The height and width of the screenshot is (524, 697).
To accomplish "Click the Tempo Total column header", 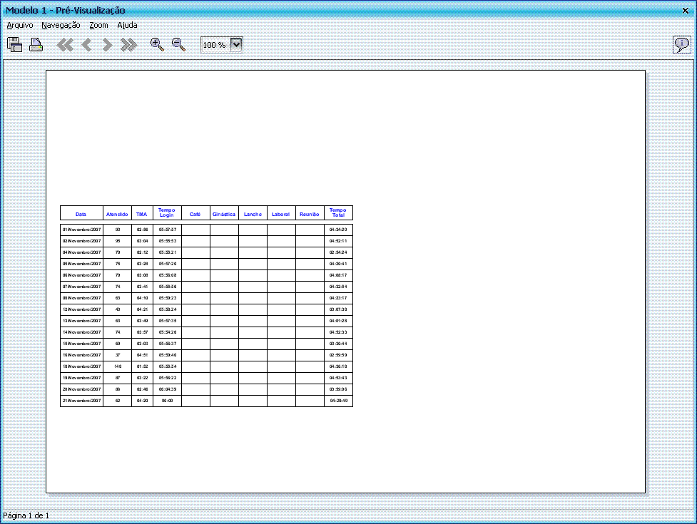I will [338, 213].
